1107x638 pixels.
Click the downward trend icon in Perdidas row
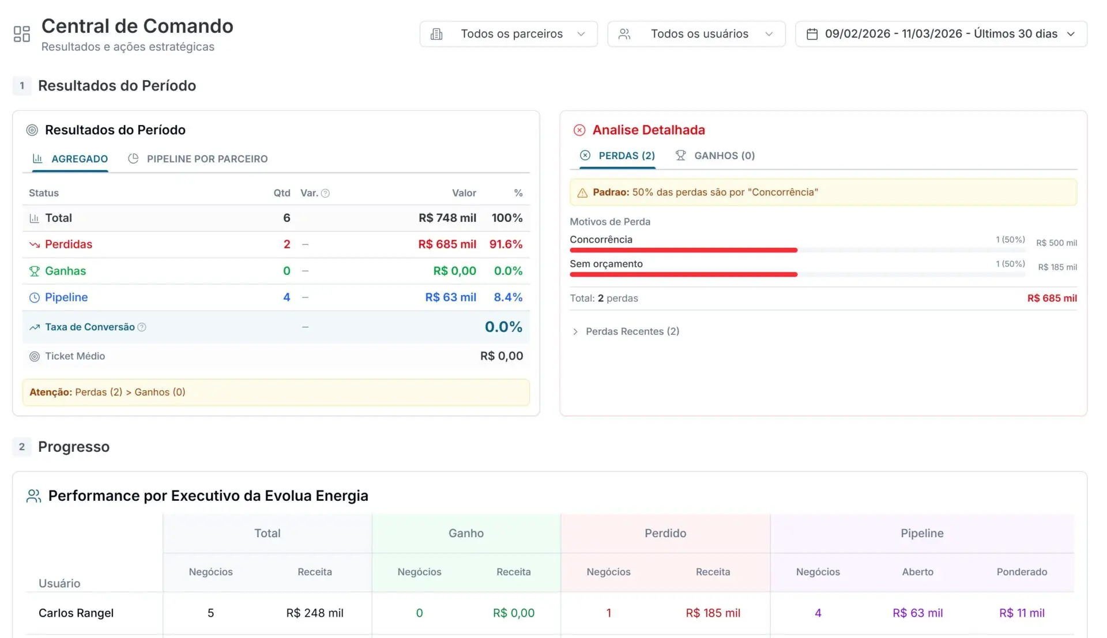pos(35,244)
